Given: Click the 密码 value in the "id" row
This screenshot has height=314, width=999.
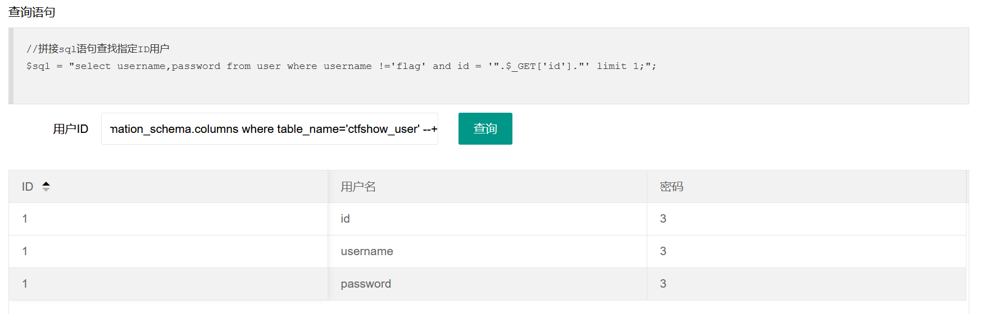Looking at the screenshot, I should [663, 219].
